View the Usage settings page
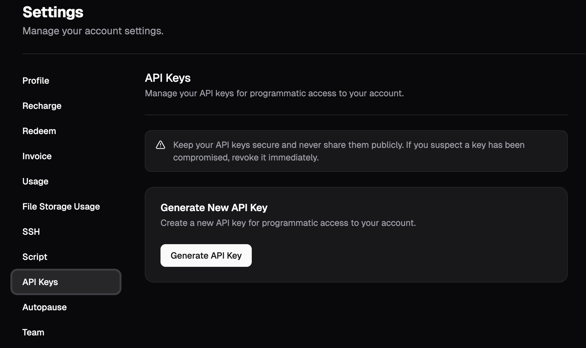The image size is (586, 348). [x=35, y=181]
